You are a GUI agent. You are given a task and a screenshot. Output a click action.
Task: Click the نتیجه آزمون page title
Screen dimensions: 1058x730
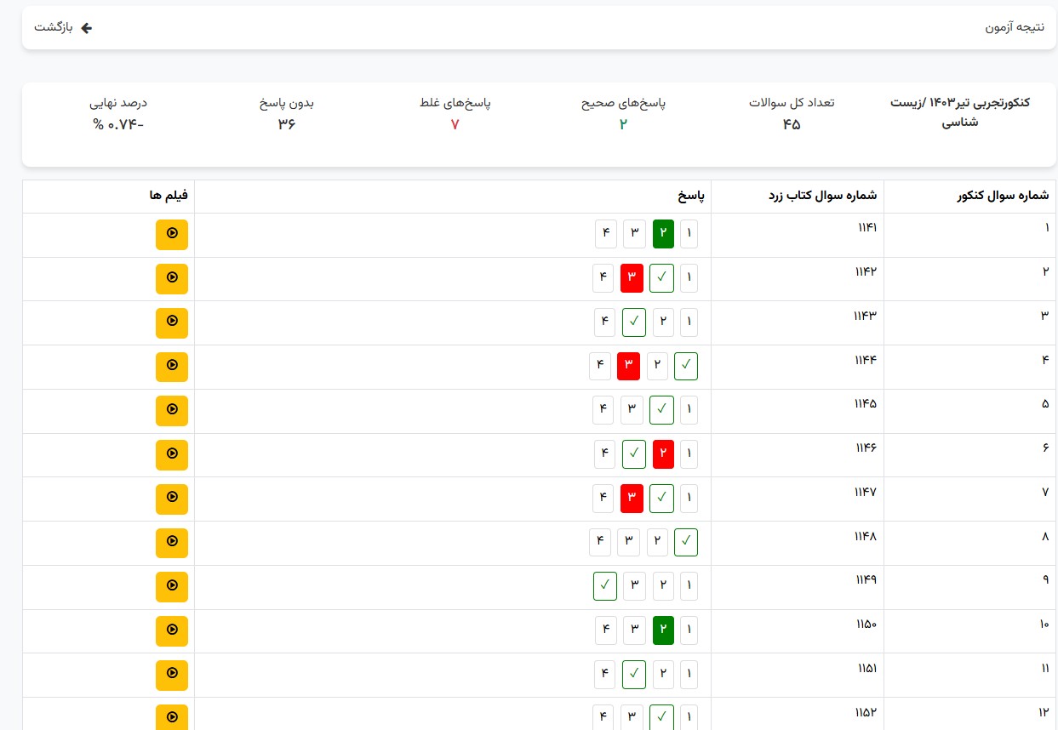(1015, 28)
